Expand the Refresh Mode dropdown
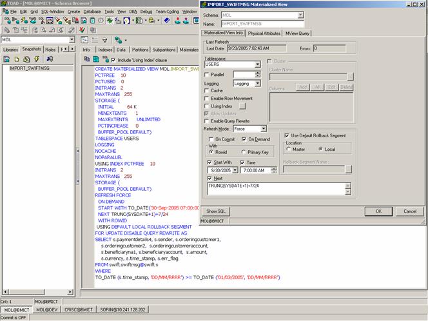 click(x=262, y=129)
